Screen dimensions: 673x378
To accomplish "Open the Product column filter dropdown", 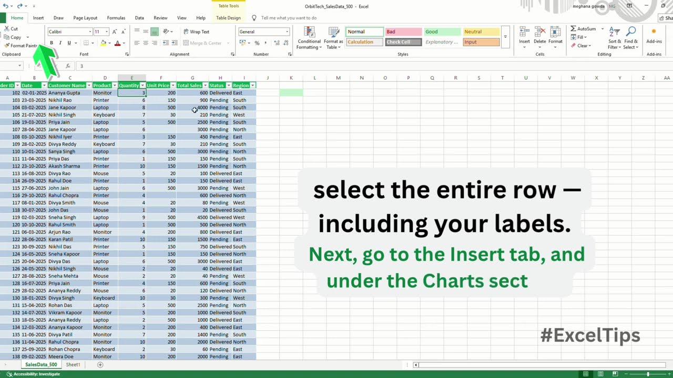I will click(x=115, y=85).
